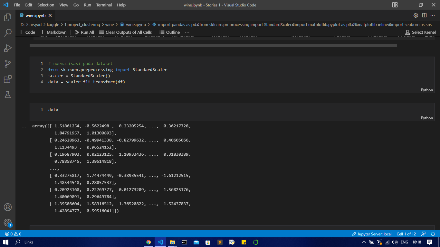Click 'wine' folder breadcrumb segment
Image resolution: width=440 pixels, height=247 pixels.
[x=110, y=24]
